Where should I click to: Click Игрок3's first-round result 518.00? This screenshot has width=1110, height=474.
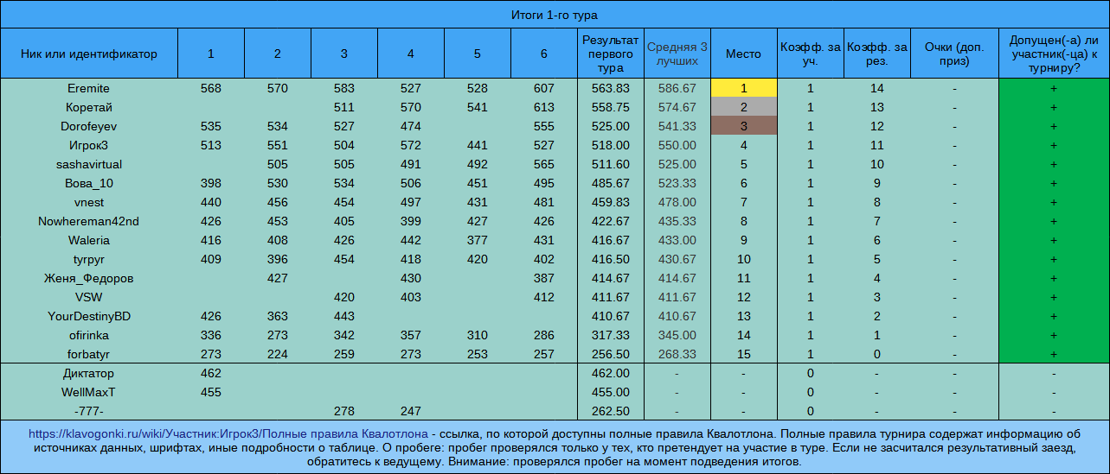tap(611, 146)
